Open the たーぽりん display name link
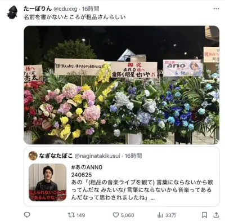The image size is (225, 221). (x=38, y=8)
